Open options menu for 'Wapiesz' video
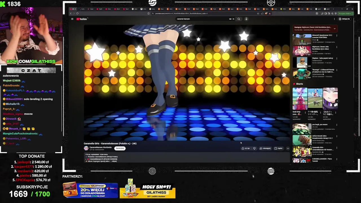The height and width of the screenshot is (203, 361). point(336,58)
